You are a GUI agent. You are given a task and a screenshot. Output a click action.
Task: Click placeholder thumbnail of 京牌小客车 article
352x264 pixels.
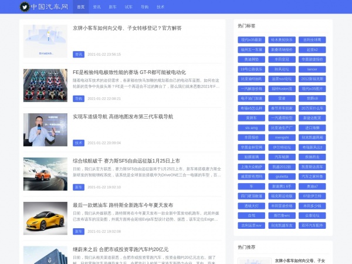tap(45, 41)
